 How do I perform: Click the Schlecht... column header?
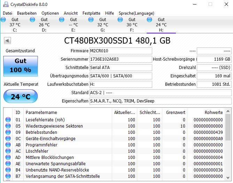click(x=150, y=112)
